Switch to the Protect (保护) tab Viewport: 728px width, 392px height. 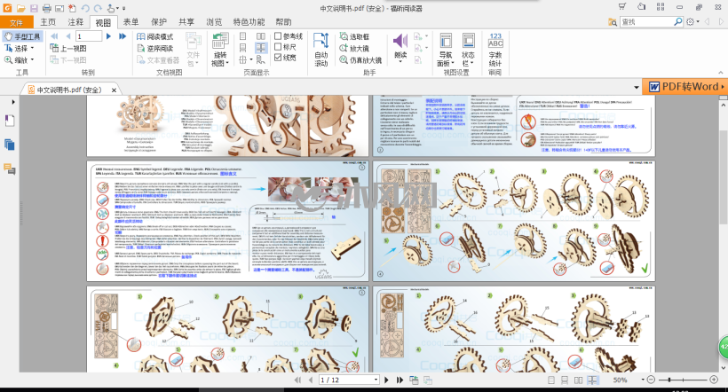159,22
